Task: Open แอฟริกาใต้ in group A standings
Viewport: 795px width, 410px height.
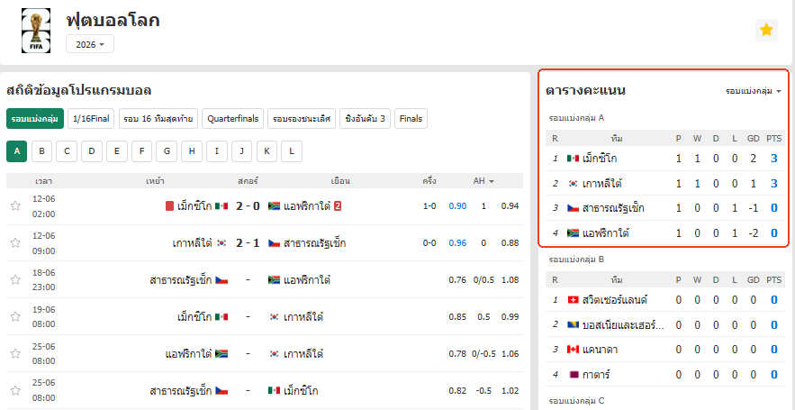Action: pyautogui.click(x=607, y=233)
